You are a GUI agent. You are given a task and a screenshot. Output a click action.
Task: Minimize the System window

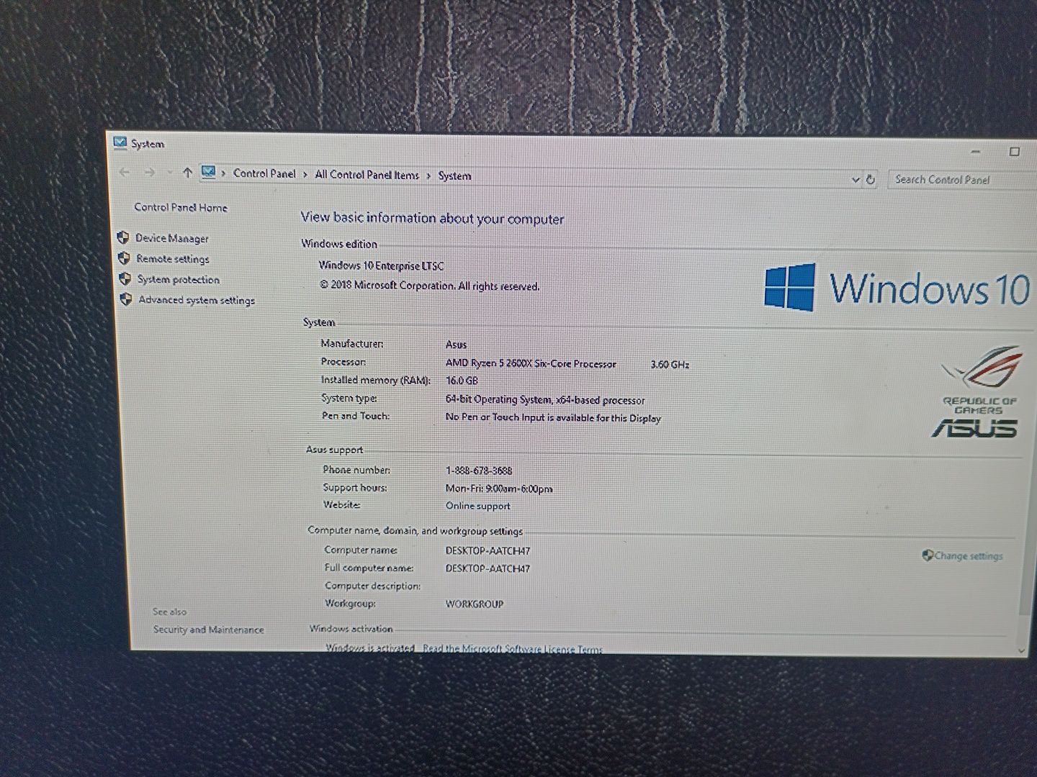click(976, 152)
